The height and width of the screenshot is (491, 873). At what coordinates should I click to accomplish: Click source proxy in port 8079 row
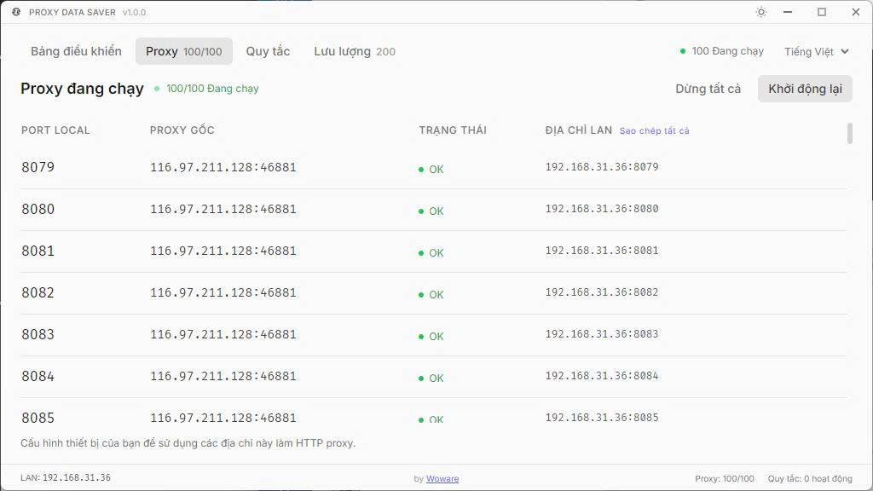(x=223, y=167)
